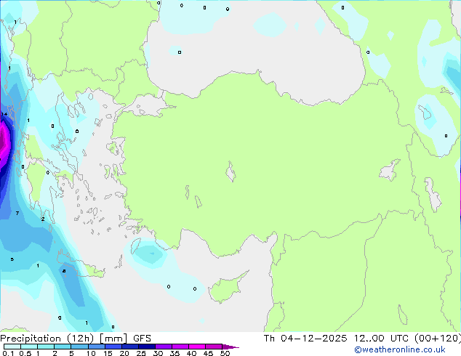Select the 5–10 mm legend color swatch
Screen dimensions: 461x356
tap(79, 347)
